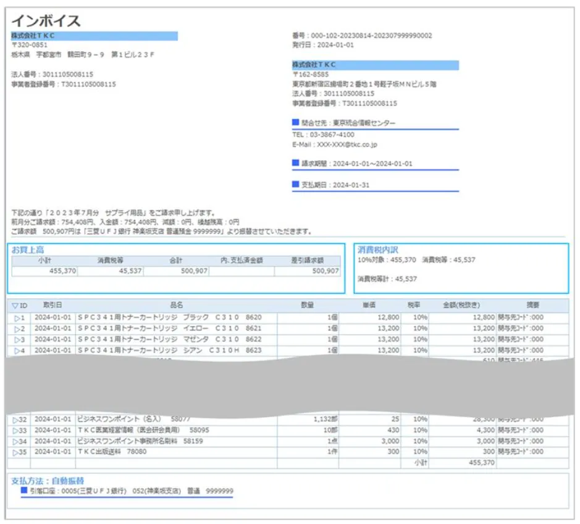Collapse the table using the ▽ID header
The image size is (580, 524).
coord(16,306)
